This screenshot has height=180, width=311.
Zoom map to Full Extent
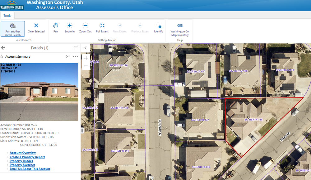coord(102,27)
